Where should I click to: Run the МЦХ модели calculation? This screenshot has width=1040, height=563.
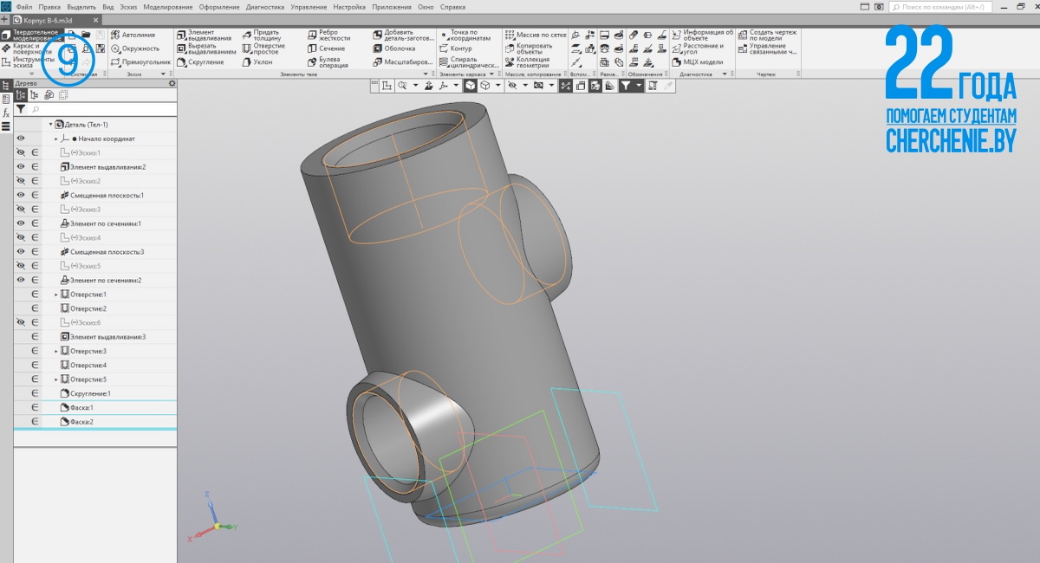(x=702, y=62)
